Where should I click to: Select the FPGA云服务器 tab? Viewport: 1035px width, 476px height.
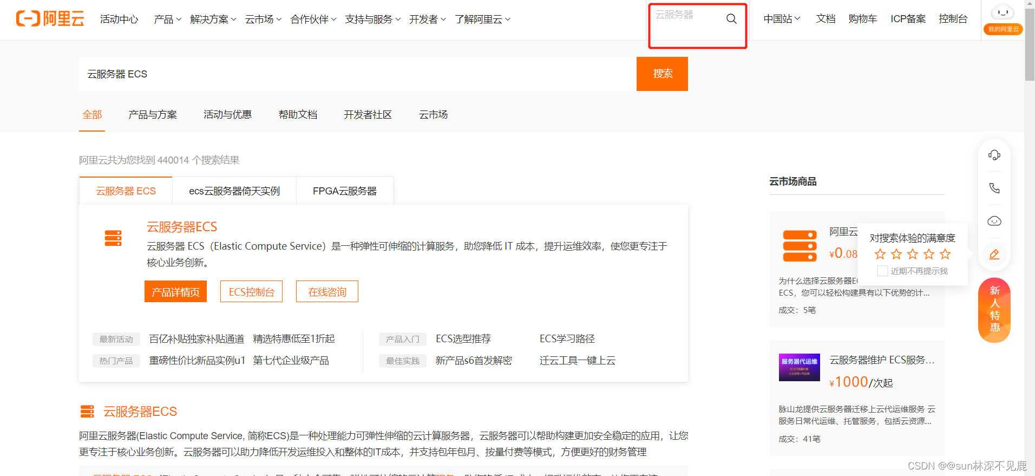(345, 191)
